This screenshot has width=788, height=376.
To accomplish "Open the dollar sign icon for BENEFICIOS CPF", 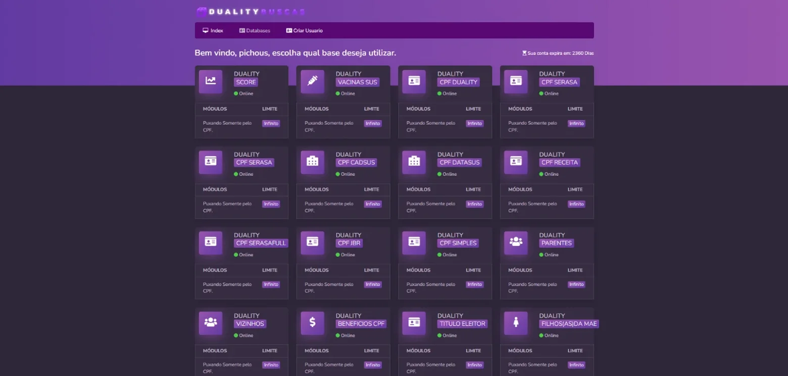I will point(313,323).
